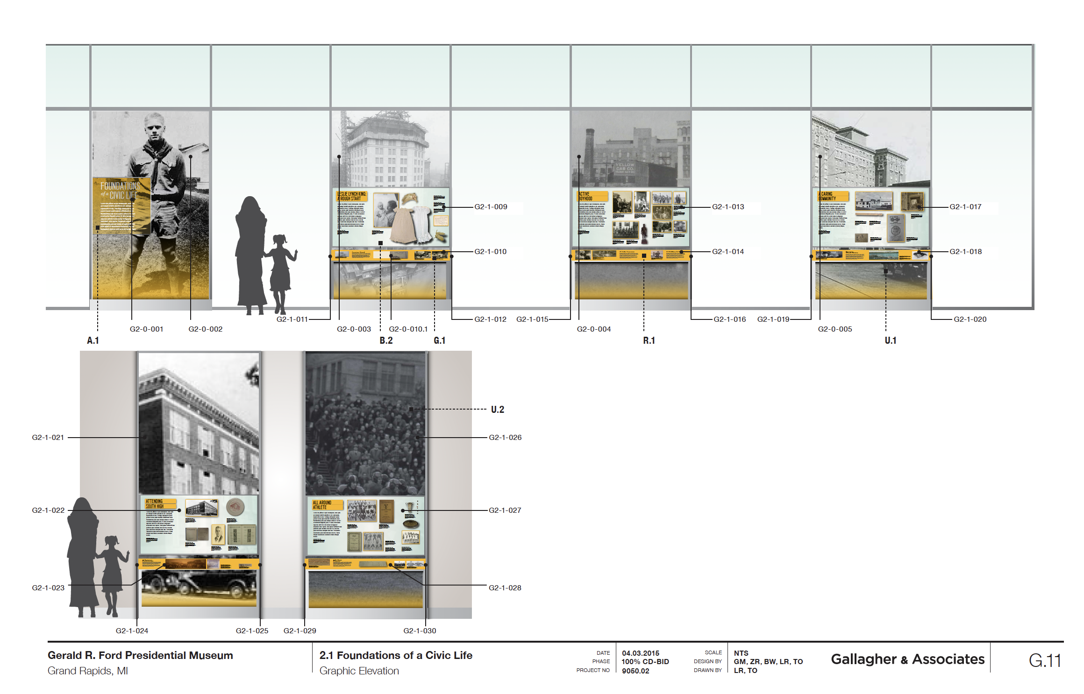This screenshot has width=1084, height=694.
Task: Click the G2-1-009 callout label
Action: click(491, 207)
